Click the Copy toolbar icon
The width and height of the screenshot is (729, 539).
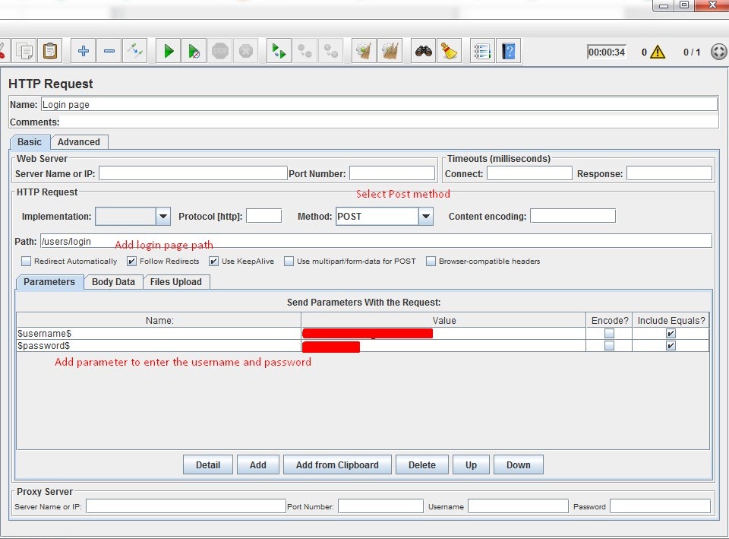point(24,51)
